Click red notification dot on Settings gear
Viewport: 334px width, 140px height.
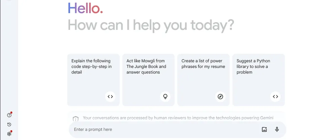(11, 131)
